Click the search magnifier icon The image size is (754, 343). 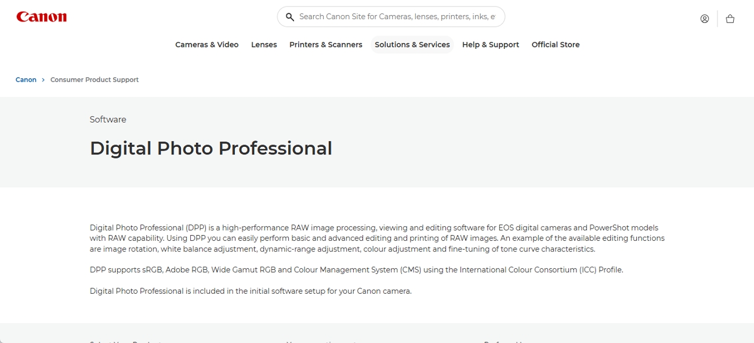(x=290, y=17)
